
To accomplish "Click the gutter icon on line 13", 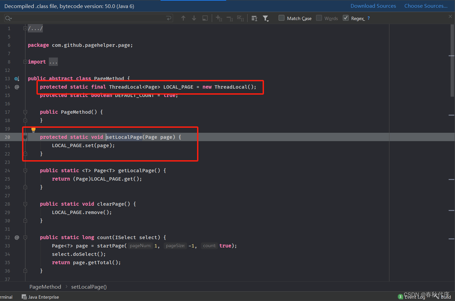I will pos(17,79).
